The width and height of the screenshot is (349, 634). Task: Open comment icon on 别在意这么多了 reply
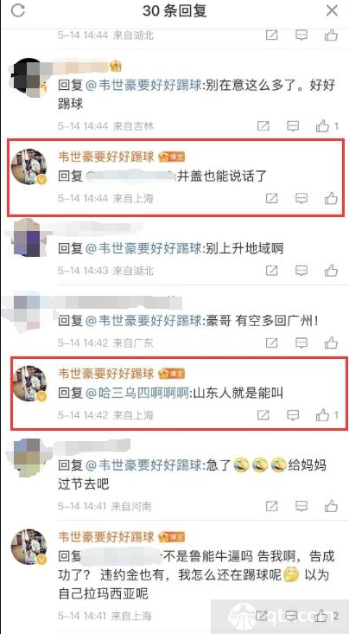[293, 126]
